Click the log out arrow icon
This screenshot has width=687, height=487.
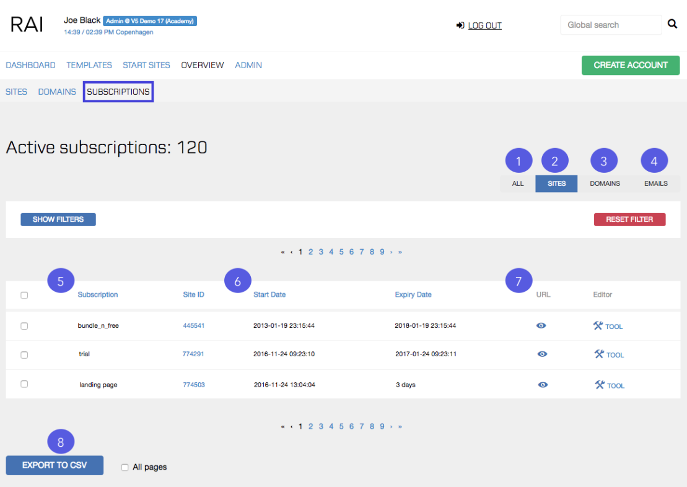click(460, 25)
